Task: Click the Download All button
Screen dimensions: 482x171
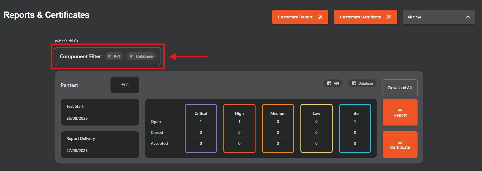Action: (400, 88)
